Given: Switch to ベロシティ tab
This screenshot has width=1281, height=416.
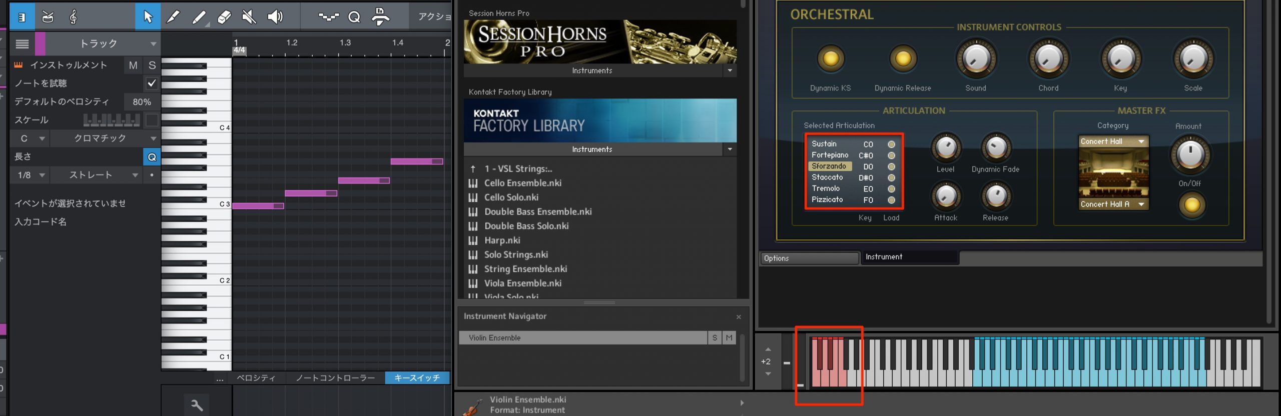Looking at the screenshot, I should click(256, 378).
